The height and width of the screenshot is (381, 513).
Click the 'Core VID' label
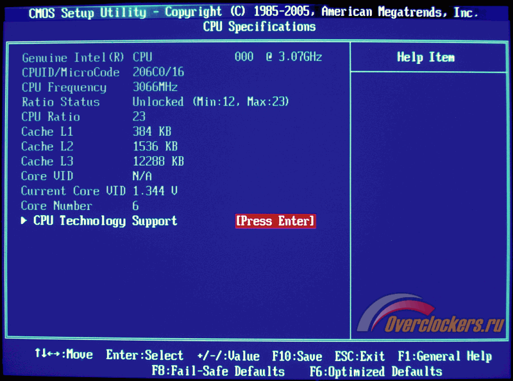coord(47,176)
